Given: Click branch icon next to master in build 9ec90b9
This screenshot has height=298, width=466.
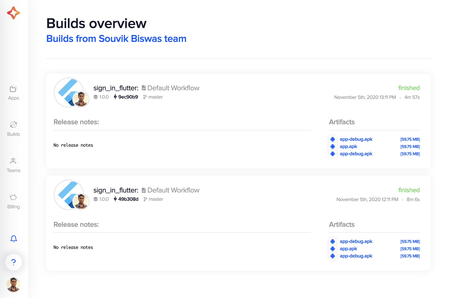Looking at the screenshot, I should pos(145,97).
